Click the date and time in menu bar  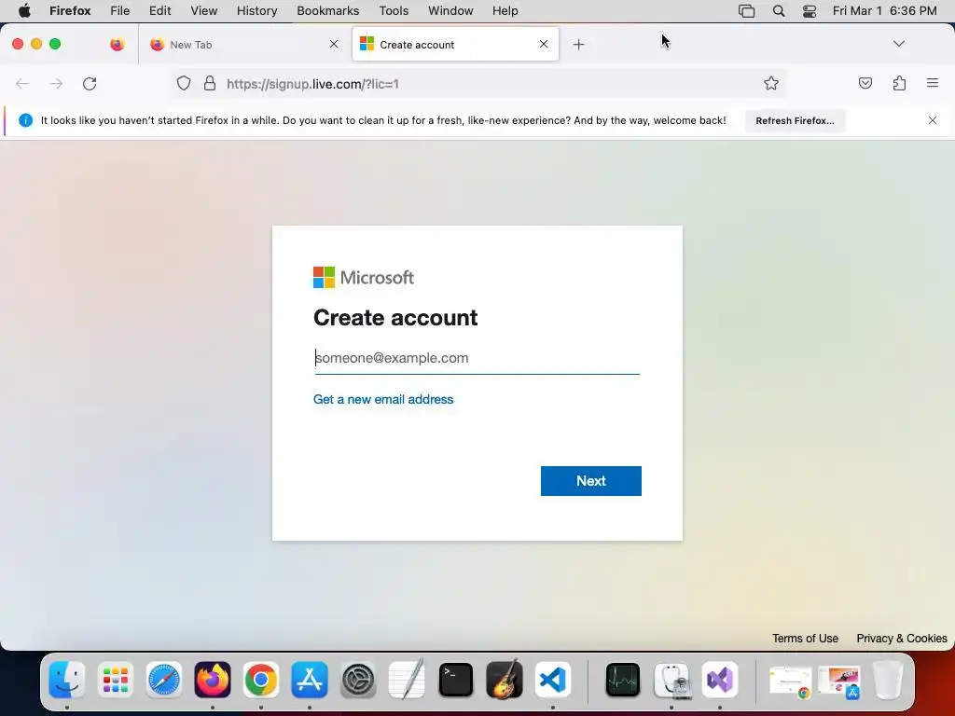click(x=884, y=11)
